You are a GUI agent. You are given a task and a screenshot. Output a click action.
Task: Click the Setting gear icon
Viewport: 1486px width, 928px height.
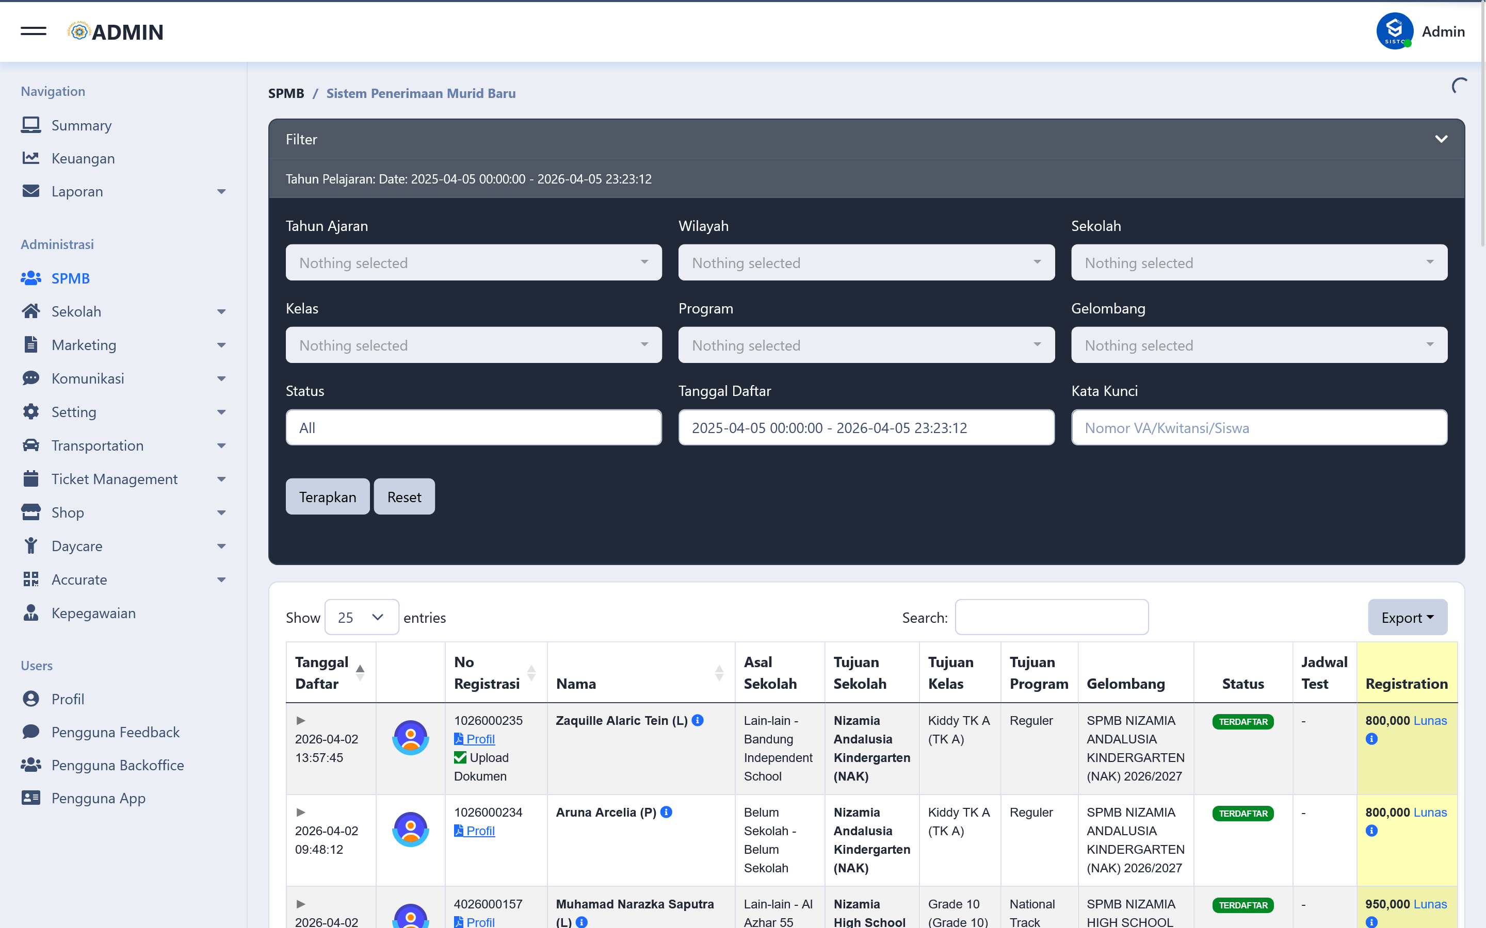(31, 412)
